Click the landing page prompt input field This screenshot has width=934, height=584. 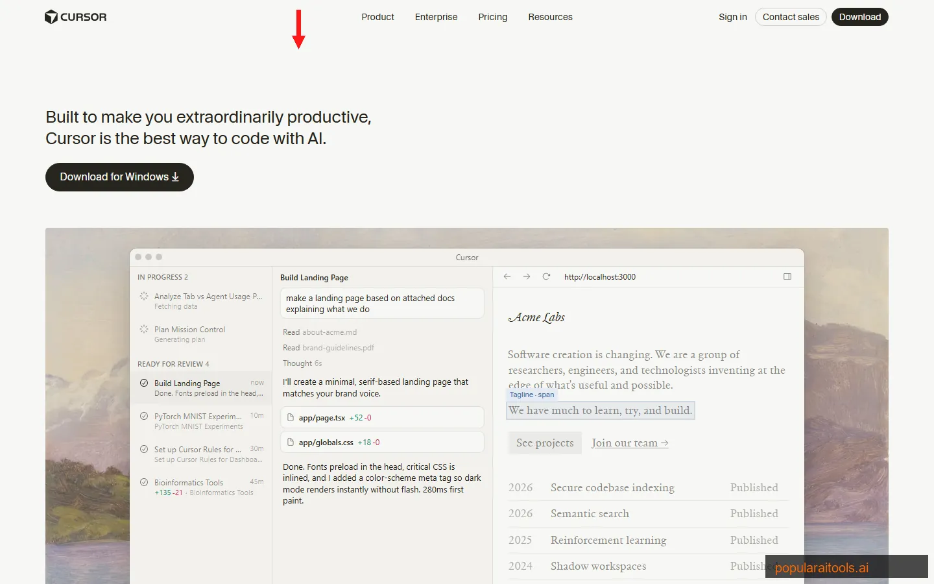[x=381, y=303]
